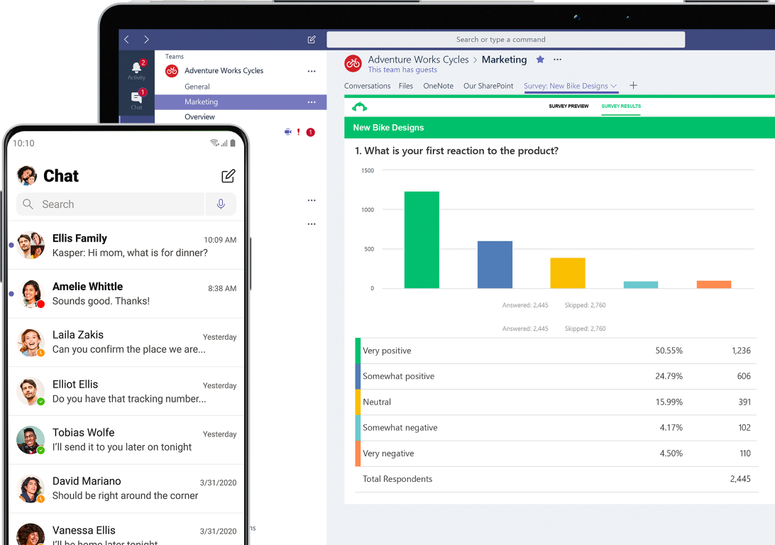The image size is (775, 545).
Task: Open more options for the Marketing channel
Action: click(311, 102)
